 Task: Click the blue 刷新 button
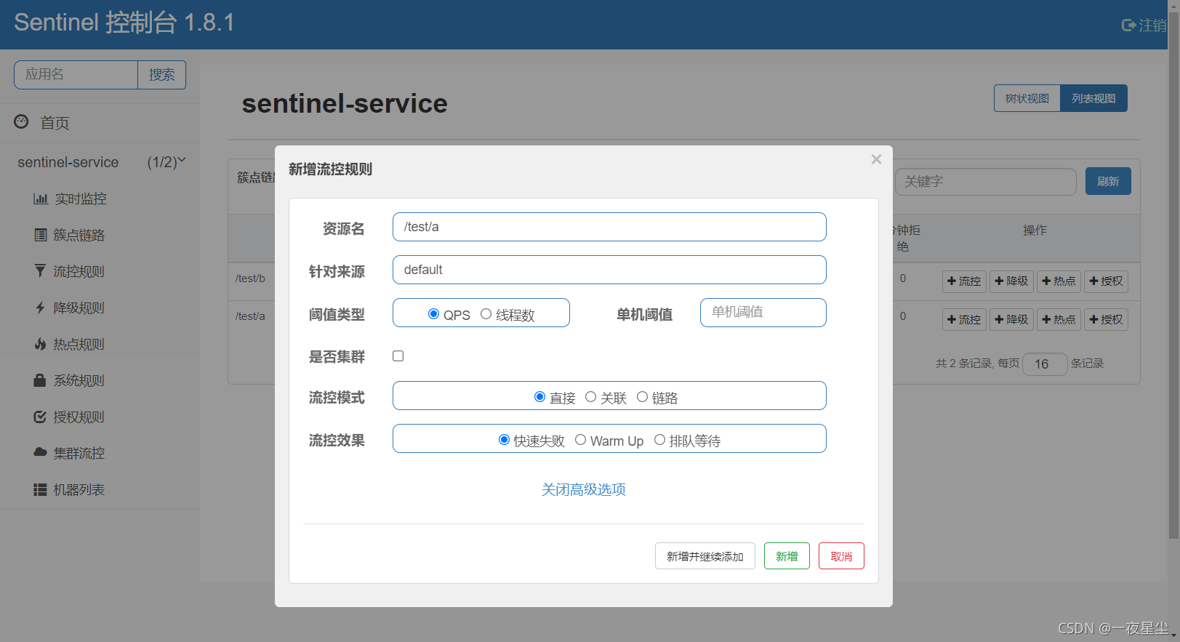[1108, 181]
